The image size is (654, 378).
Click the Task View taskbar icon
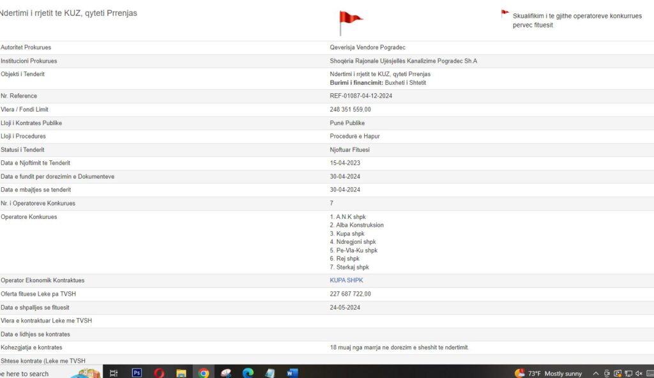pos(114,373)
